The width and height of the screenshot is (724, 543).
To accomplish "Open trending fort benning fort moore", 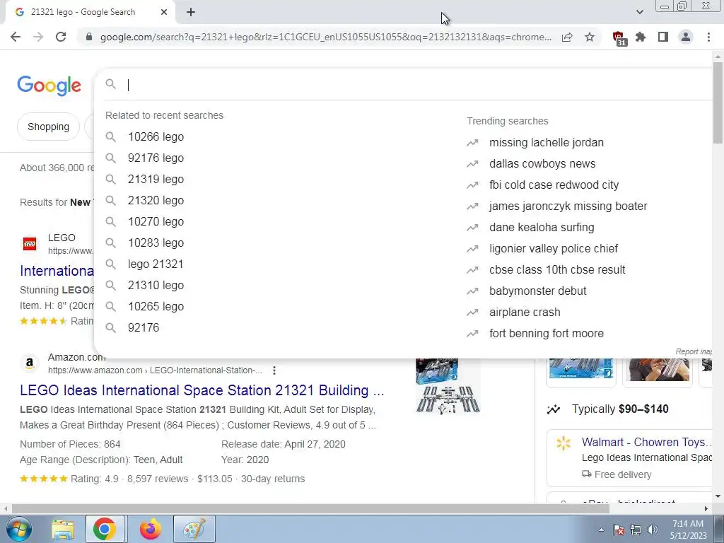I will [x=547, y=334].
